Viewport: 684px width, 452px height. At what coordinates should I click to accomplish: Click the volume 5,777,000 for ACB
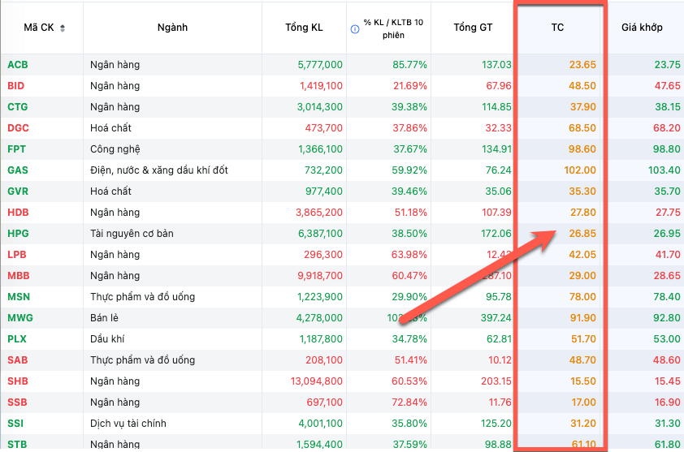pyautogui.click(x=320, y=65)
